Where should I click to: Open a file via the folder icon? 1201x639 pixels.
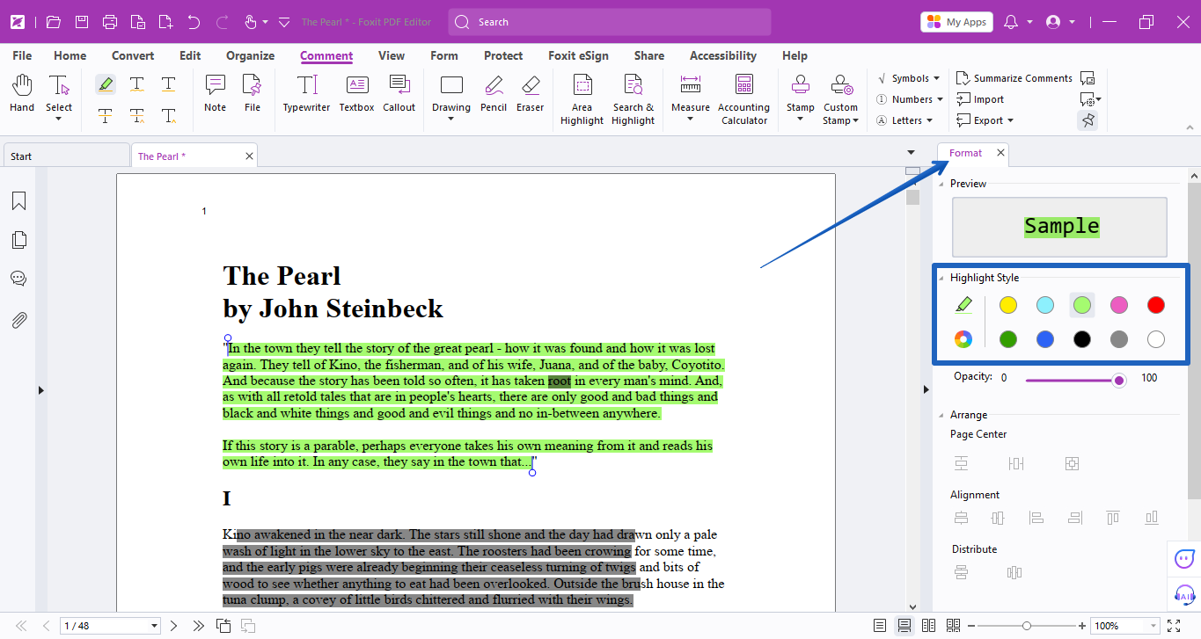pos(54,22)
